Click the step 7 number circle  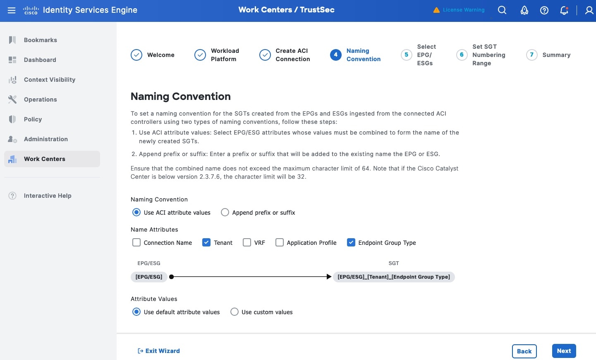(532, 55)
